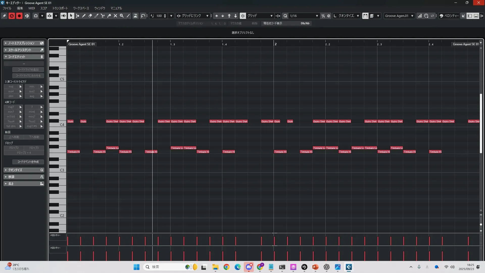Viewport: 485px width, 273px height.
Task: Select the Erase tool
Action: coord(90,16)
